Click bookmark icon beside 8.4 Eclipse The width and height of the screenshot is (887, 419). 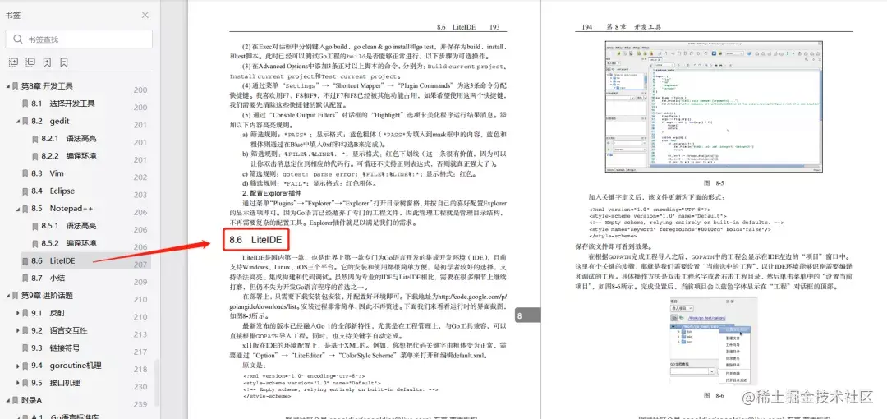(x=25, y=191)
